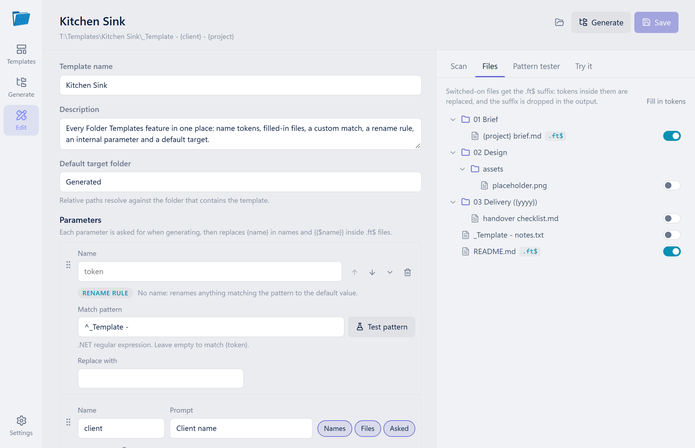Click the Template name input field
The height and width of the screenshot is (448, 695).
click(240, 85)
